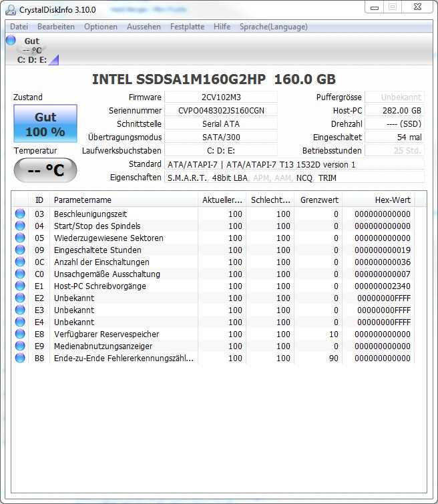
Task: Open the Aussehen menu
Action: tap(144, 27)
